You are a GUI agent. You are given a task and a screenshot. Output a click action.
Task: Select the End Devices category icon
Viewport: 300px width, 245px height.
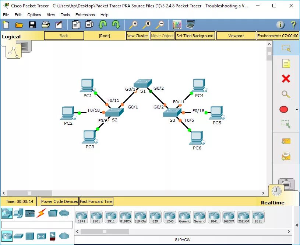pyautogui.click(x=18, y=213)
